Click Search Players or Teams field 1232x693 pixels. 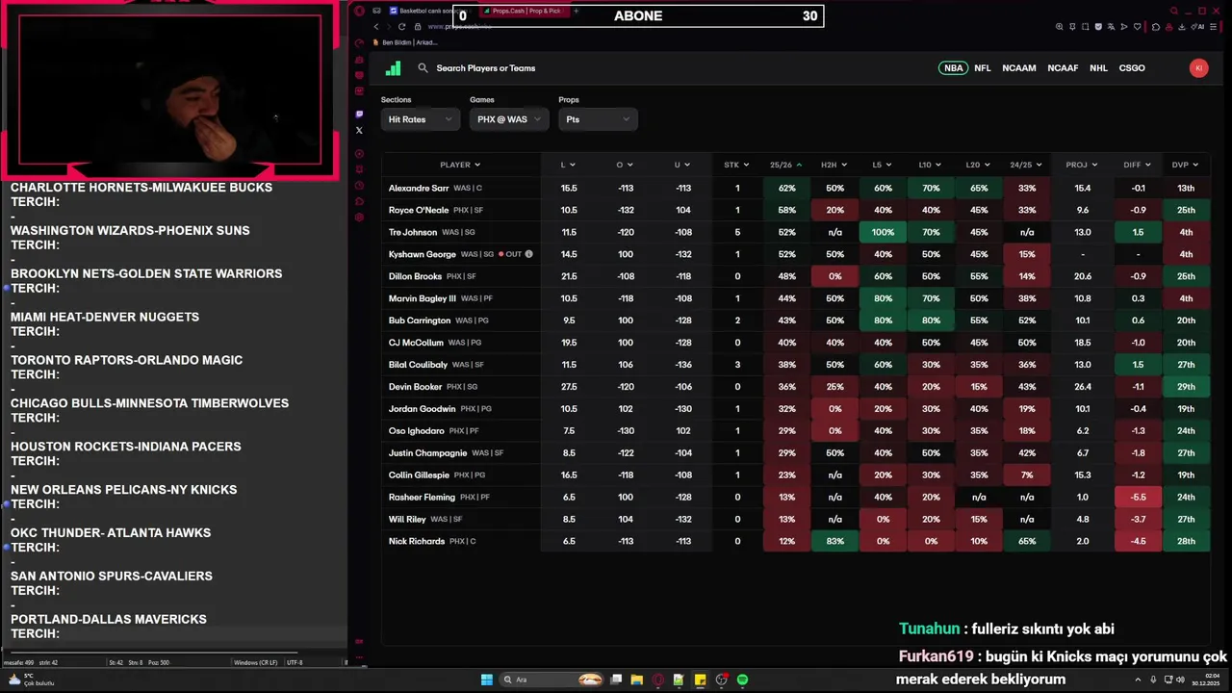coord(485,68)
